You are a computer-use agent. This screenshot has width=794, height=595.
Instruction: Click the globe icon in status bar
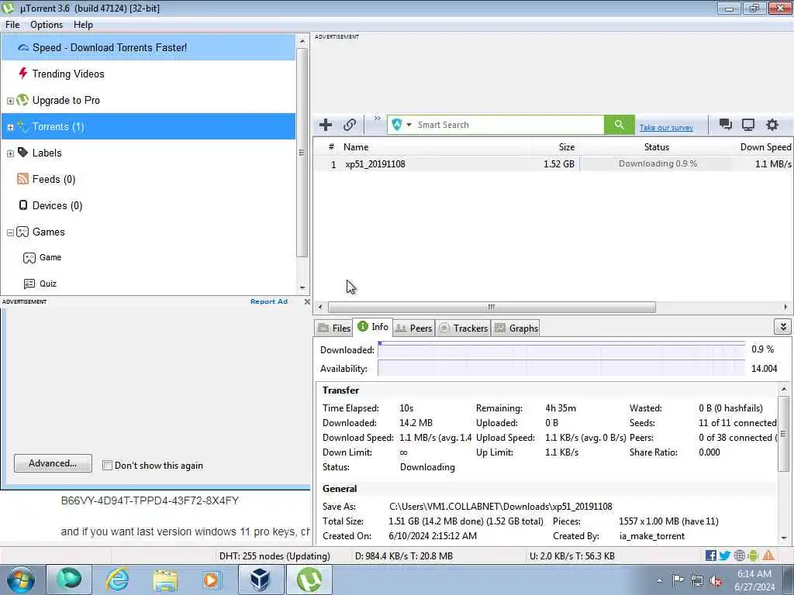pyautogui.click(x=739, y=555)
